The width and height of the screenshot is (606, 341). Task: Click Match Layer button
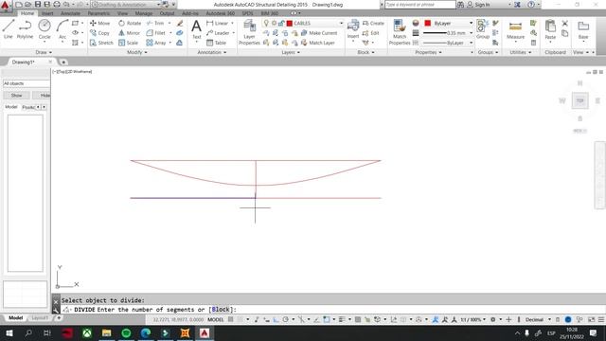(318, 43)
